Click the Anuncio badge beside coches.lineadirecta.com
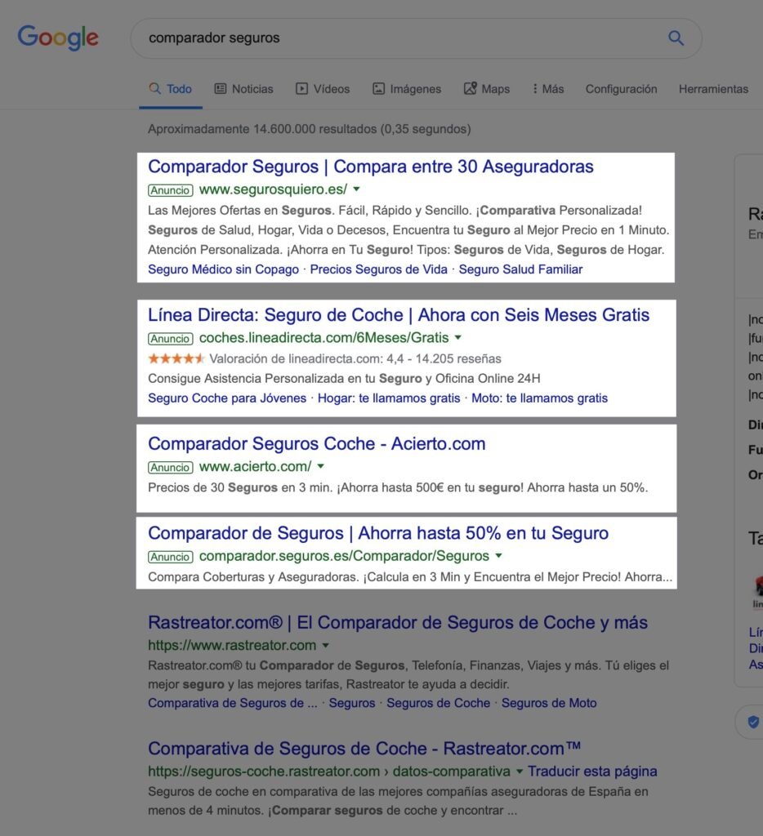 [170, 339]
